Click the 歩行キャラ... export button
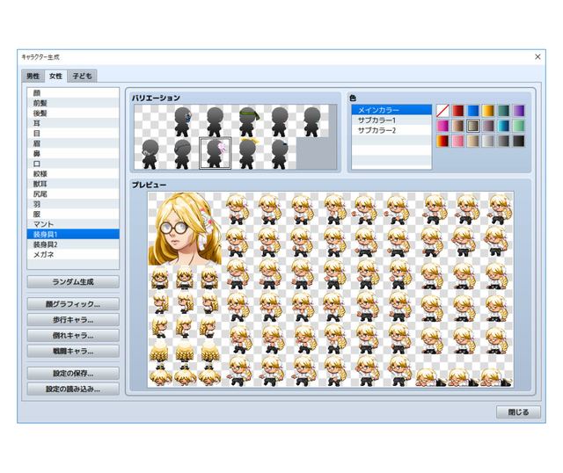 point(73,320)
